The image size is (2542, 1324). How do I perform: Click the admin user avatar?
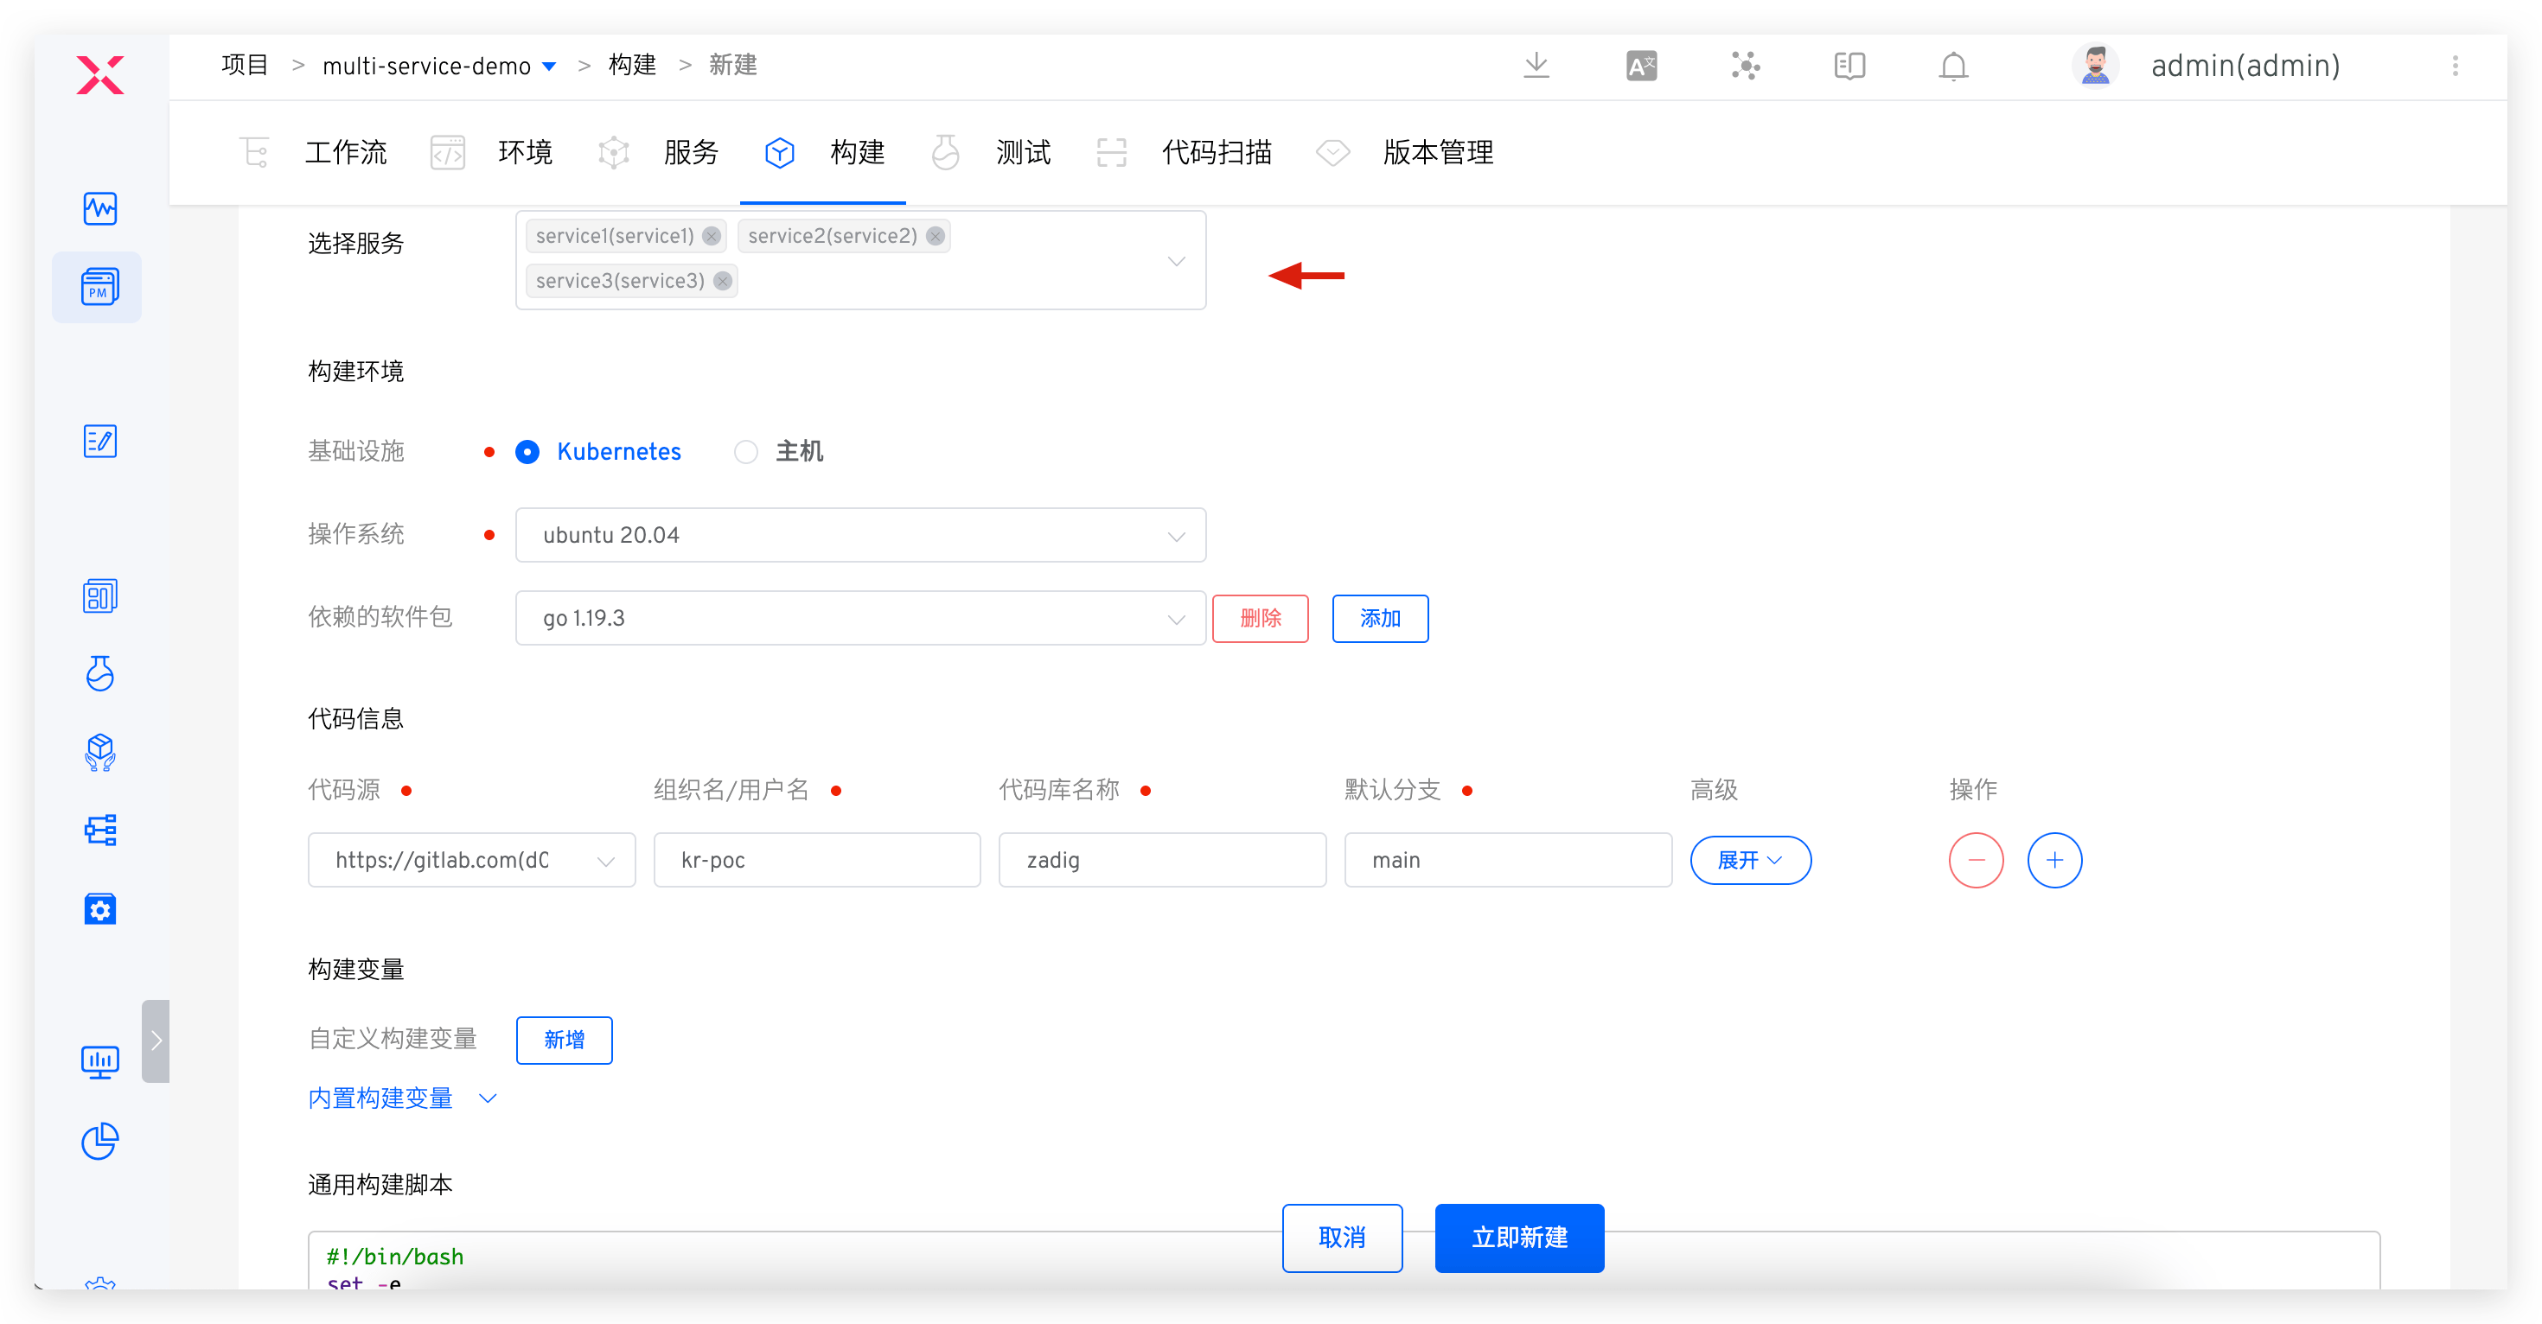pos(2094,66)
